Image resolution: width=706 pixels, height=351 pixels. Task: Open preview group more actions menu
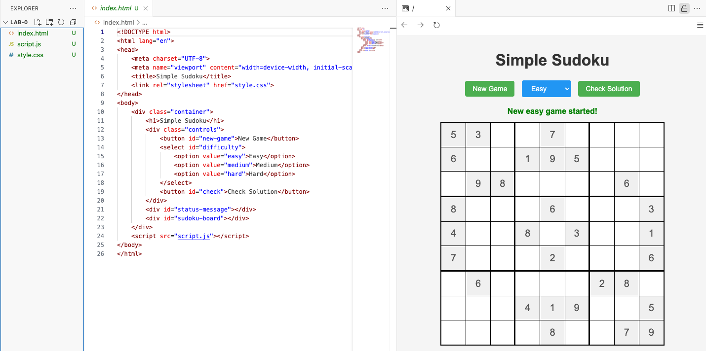coord(697,8)
